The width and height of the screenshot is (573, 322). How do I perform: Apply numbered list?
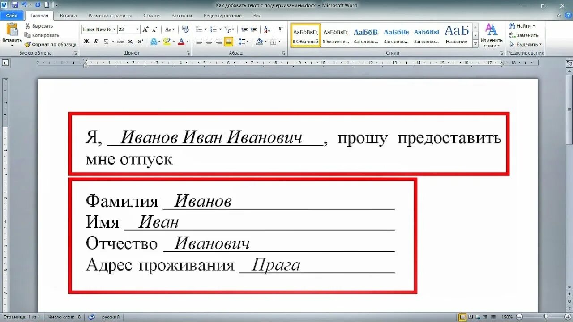[214, 30]
